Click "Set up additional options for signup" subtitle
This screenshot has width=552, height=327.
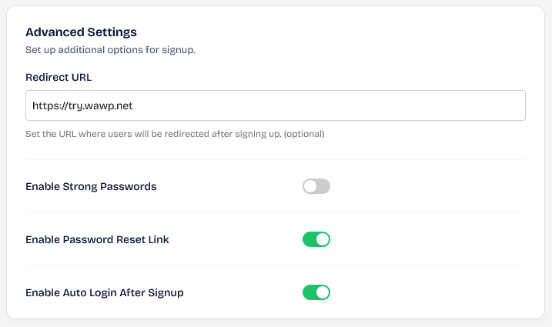coord(110,50)
